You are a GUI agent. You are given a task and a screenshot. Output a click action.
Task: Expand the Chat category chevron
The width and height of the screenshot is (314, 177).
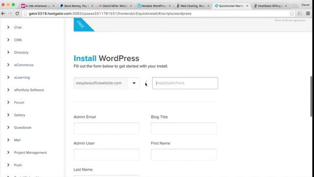(x=8, y=27)
